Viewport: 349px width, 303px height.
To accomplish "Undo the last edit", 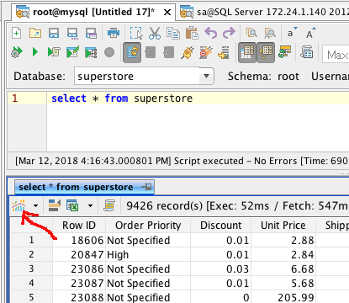I will 210,33.
